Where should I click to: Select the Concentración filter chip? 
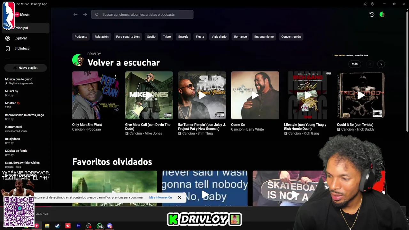(x=291, y=37)
